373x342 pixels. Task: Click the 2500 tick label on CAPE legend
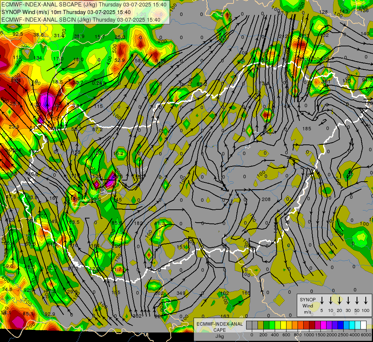coord(343,335)
